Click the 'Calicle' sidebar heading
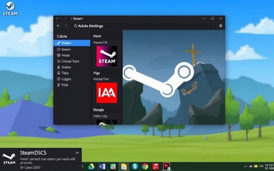The image size is (274, 171). 62,36
